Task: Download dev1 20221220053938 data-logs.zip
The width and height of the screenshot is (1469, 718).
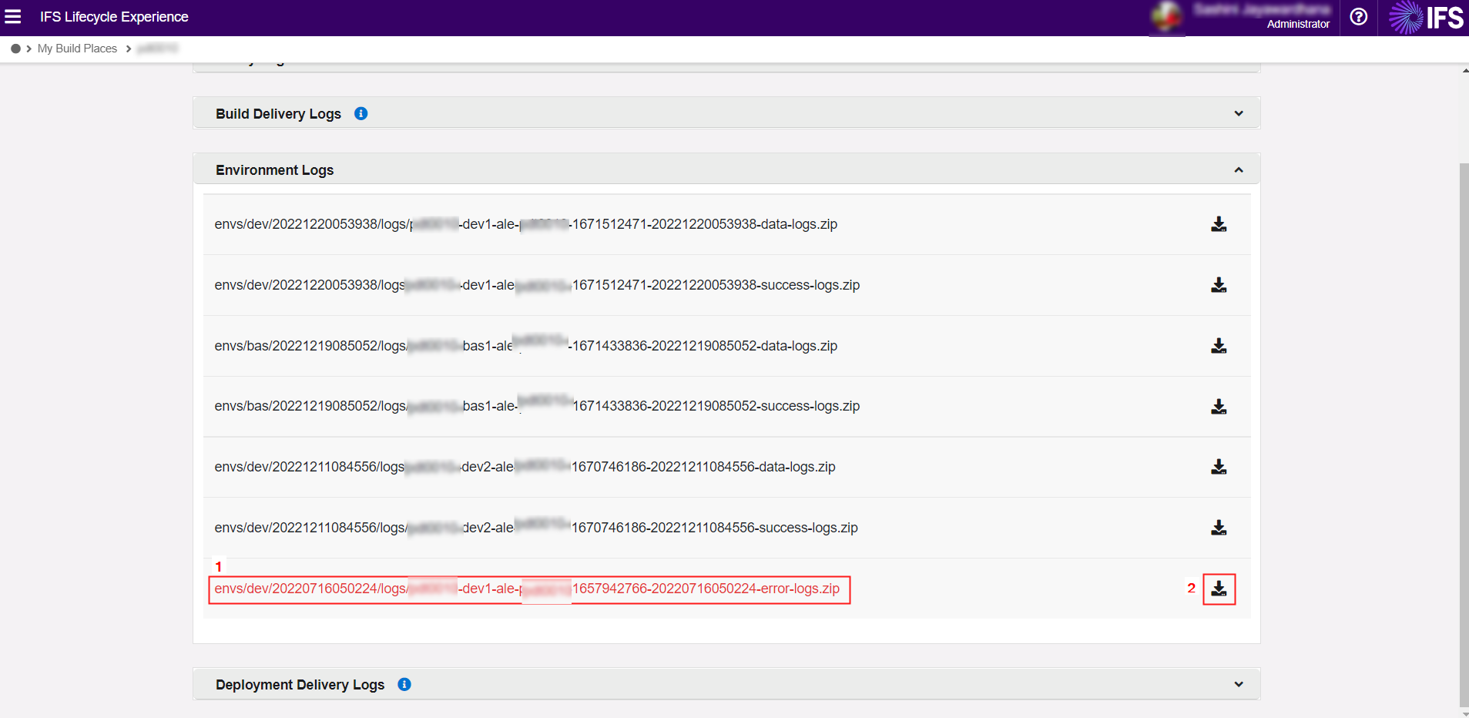Action: 1219,224
